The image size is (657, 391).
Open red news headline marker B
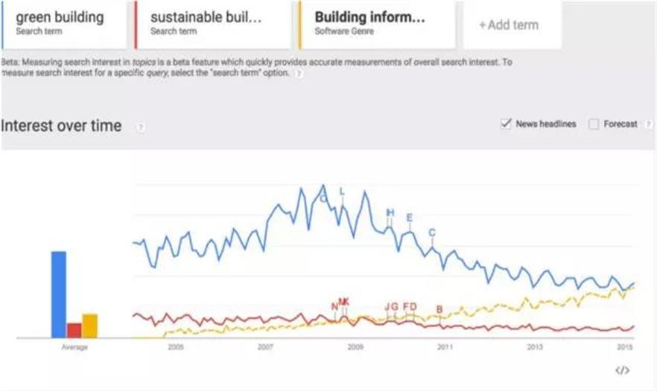[439, 309]
